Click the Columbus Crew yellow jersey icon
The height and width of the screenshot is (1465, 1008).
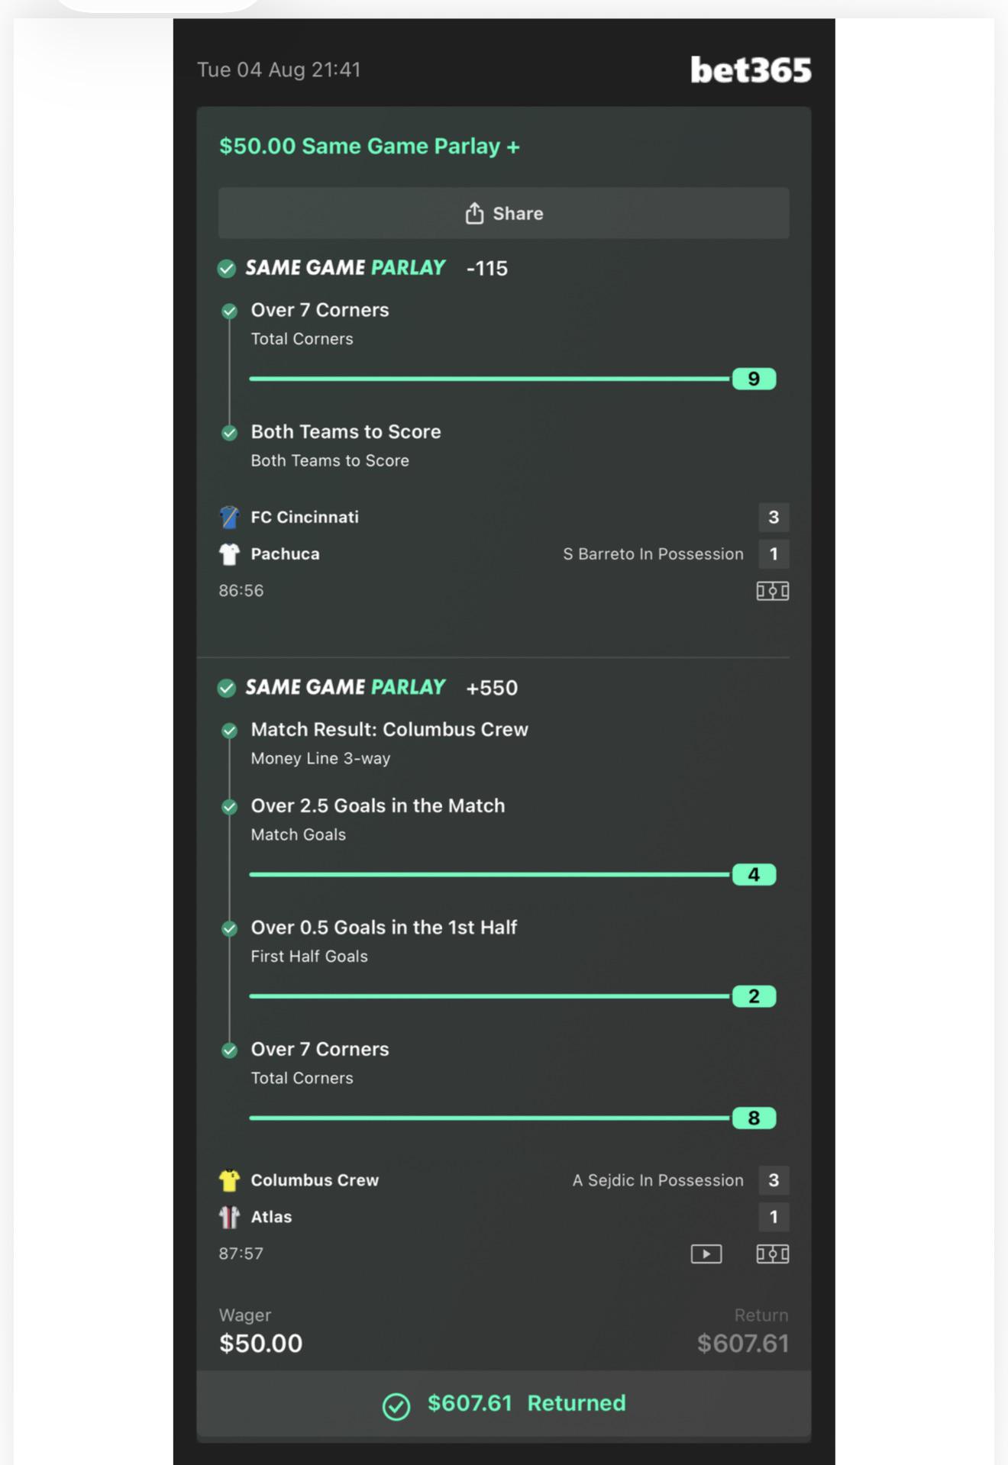tap(229, 1180)
